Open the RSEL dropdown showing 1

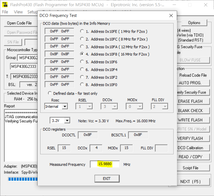pyautogui.click(x=90, y=107)
